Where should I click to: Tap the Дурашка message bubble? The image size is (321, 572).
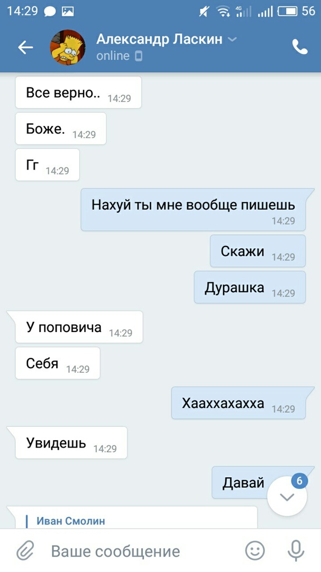tap(250, 287)
